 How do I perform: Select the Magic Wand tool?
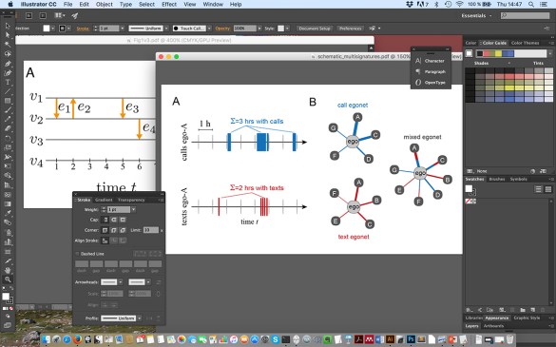(7, 45)
